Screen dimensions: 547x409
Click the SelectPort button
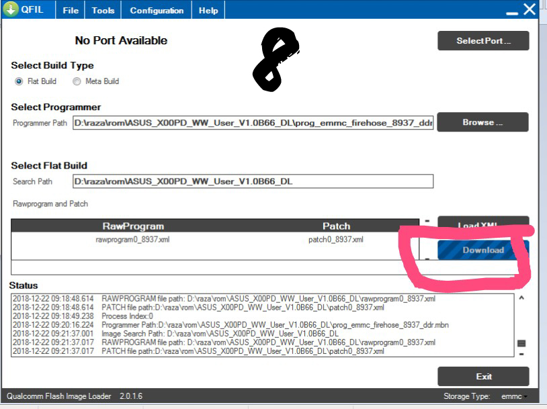click(483, 41)
